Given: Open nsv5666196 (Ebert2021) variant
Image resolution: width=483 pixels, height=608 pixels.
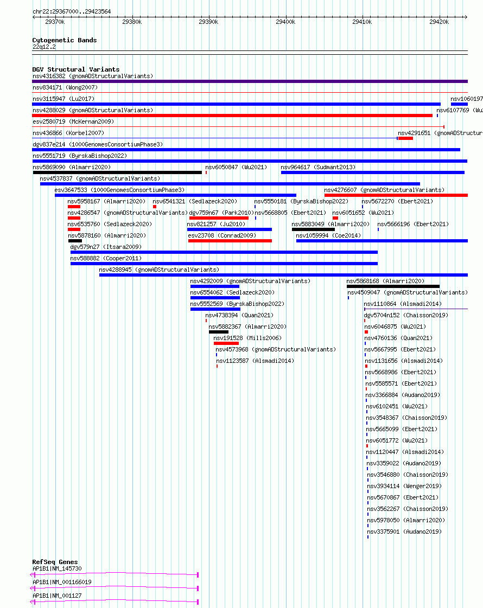Looking at the screenshot, I should 413,224.
